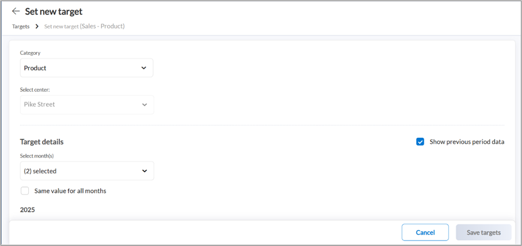Click the 2025 year heading

coord(27,210)
